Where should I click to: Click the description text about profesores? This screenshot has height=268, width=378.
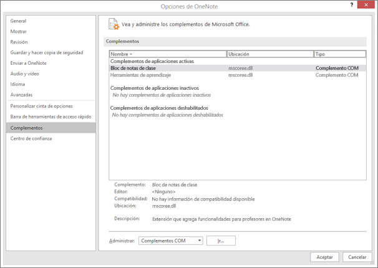click(x=221, y=219)
